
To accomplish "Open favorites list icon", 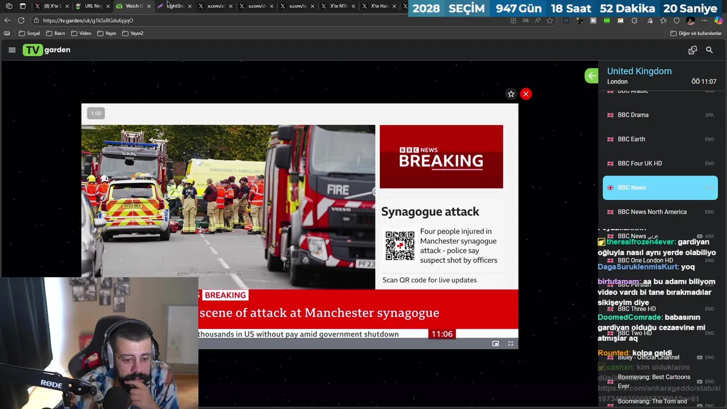I will point(663,20).
